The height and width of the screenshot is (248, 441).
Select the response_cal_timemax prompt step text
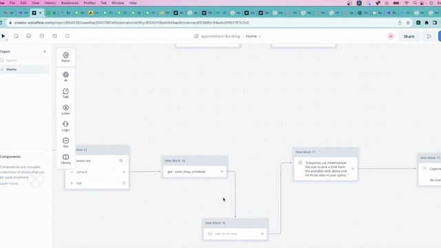326,169
